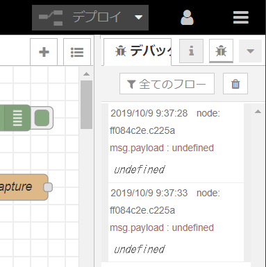Add a new flow tab with plus
The width and height of the screenshot is (266, 267).
coord(44,52)
